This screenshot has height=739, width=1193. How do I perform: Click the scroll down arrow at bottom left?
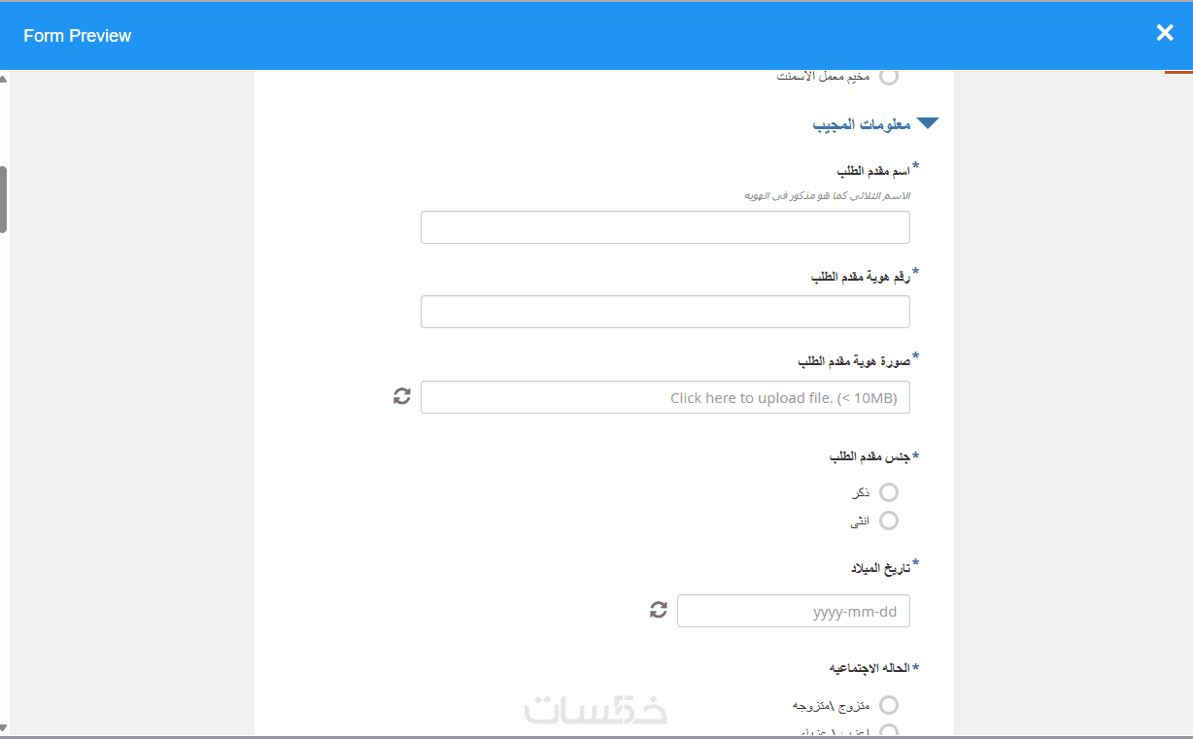click(x=4, y=728)
